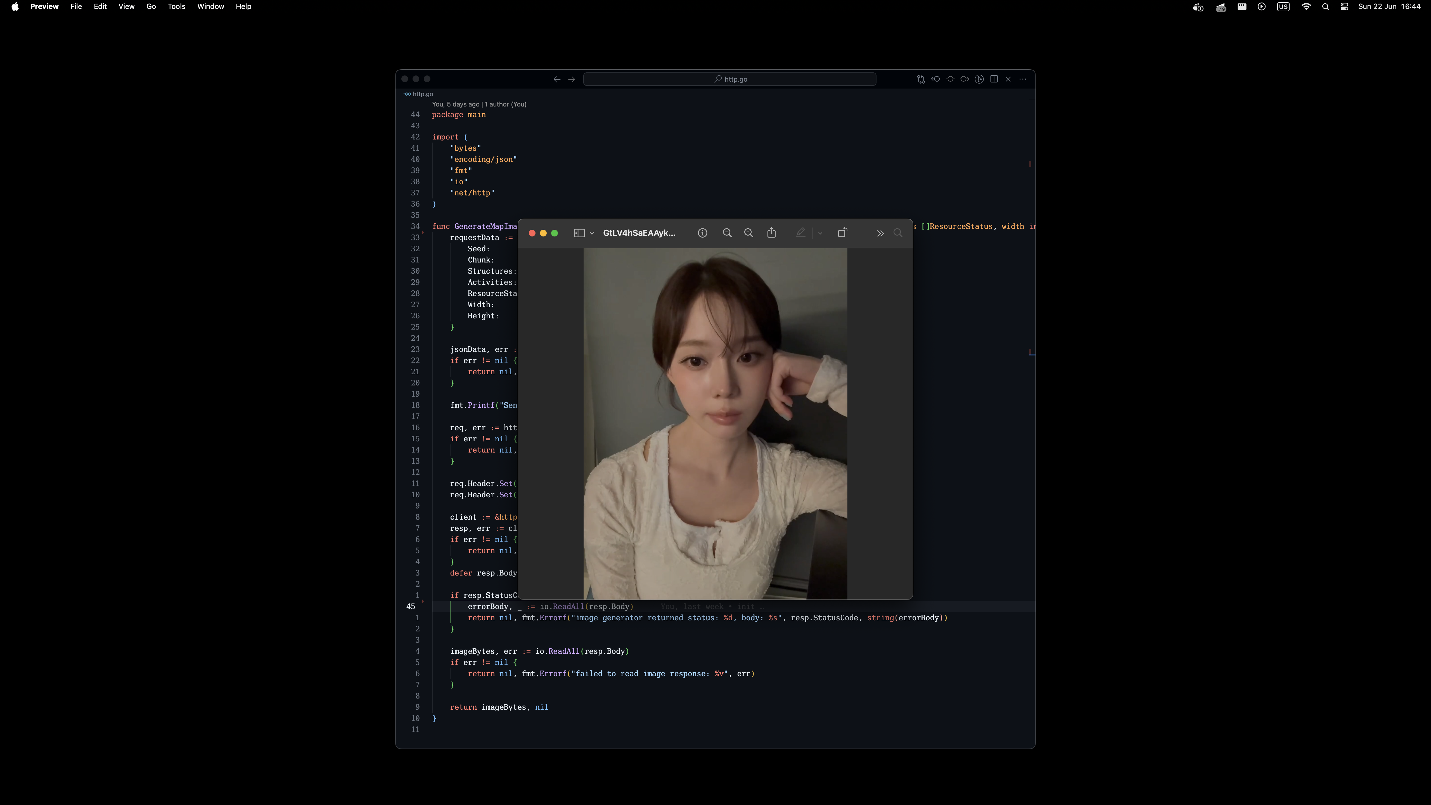
Task: Open the Edit menu
Action: point(100,7)
